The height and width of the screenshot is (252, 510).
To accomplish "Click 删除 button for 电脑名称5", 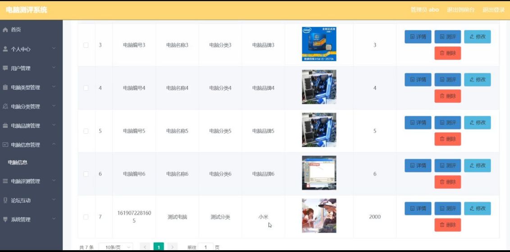I will click(x=447, y=139).
